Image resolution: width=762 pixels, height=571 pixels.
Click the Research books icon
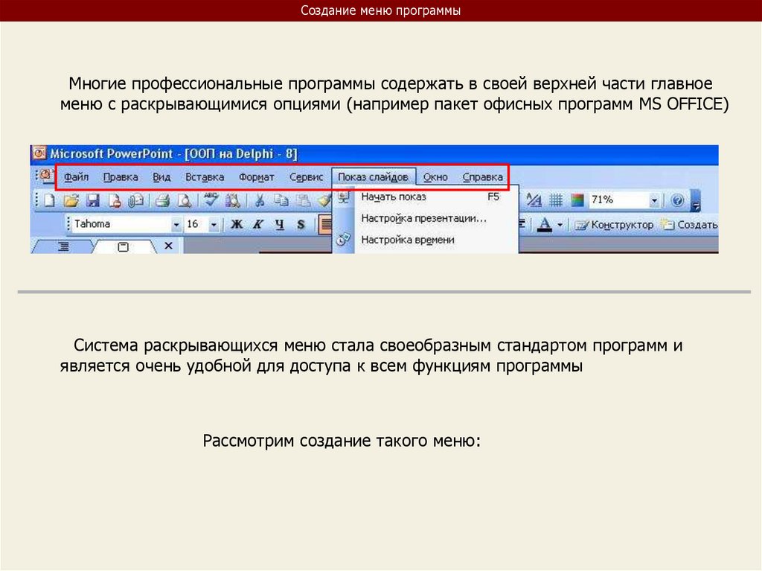(x=233, y=200)
